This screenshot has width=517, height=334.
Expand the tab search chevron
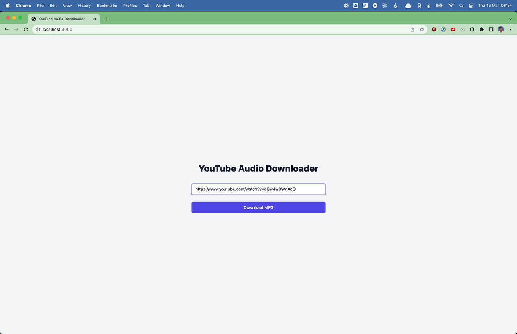pos(511,19)
